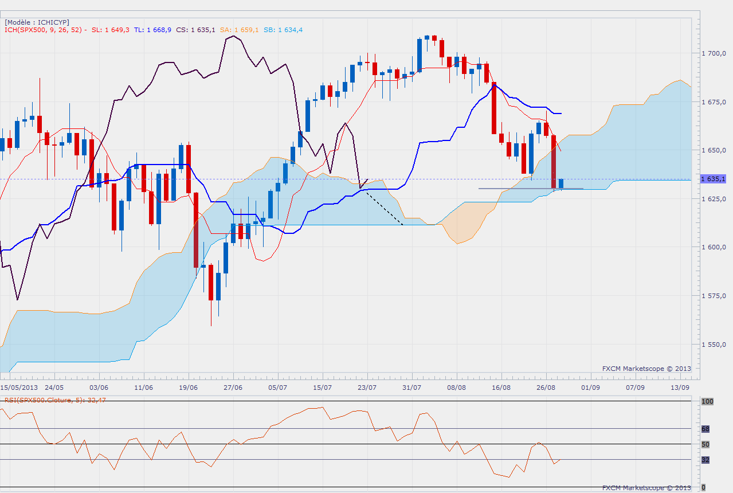
Task: Click the orange "SA: 1 659,1" value
Action: click(x=239, y=30)
